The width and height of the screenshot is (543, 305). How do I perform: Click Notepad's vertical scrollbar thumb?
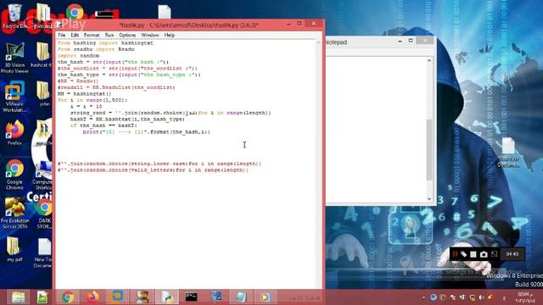pyautogui.click(x=429, y=149)
